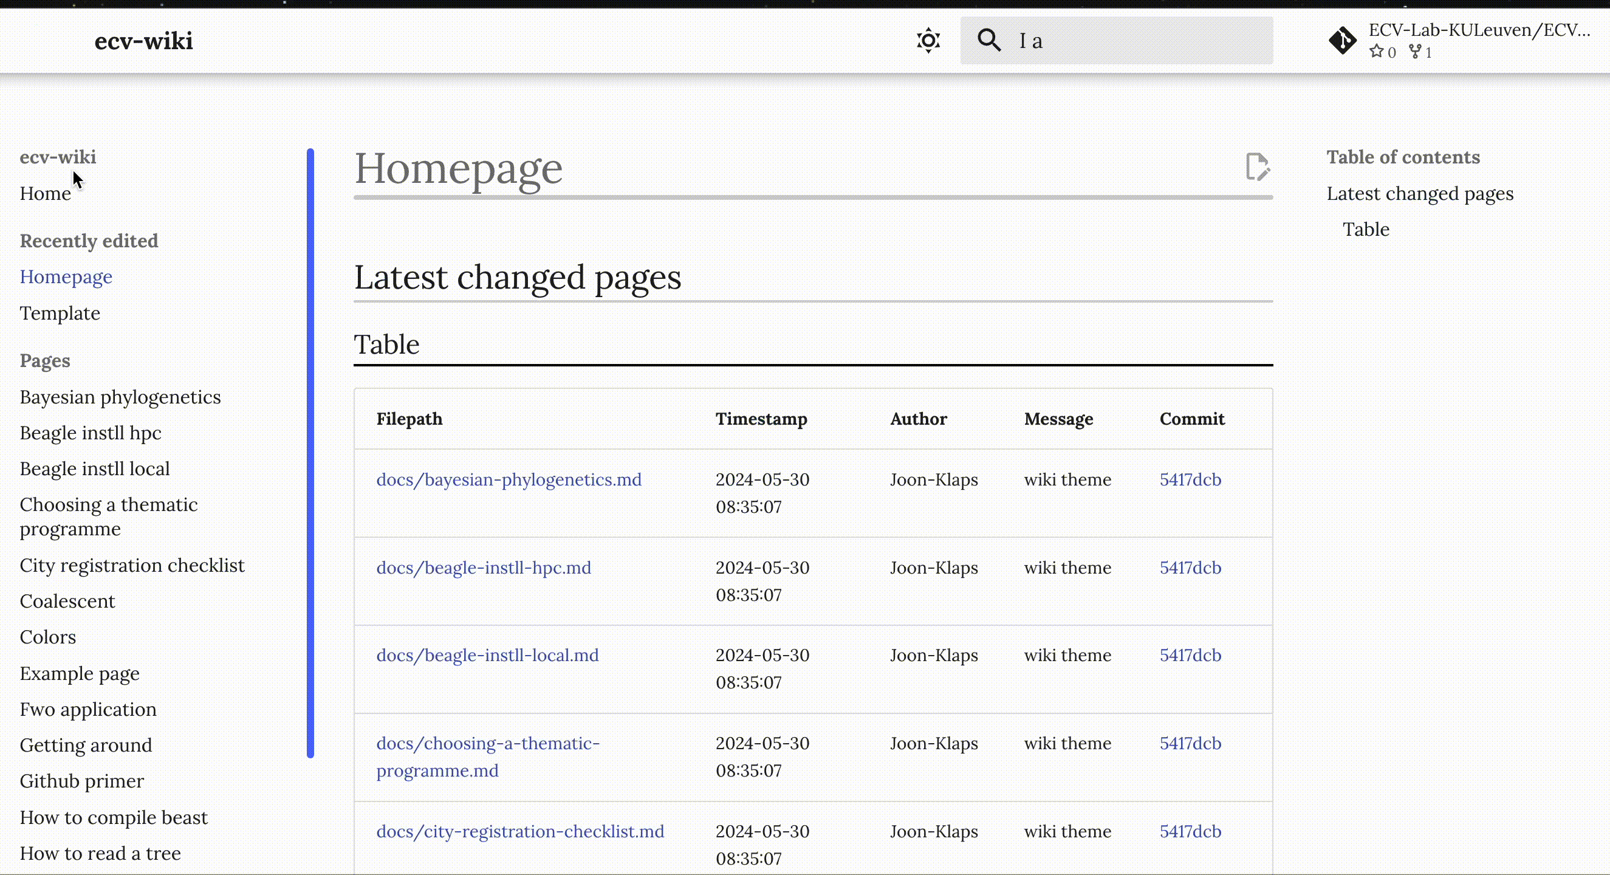Click commit 5417dcb for beagle-instll-hpc.md
Screen dimensions: 1610x875
[1190, 568]
